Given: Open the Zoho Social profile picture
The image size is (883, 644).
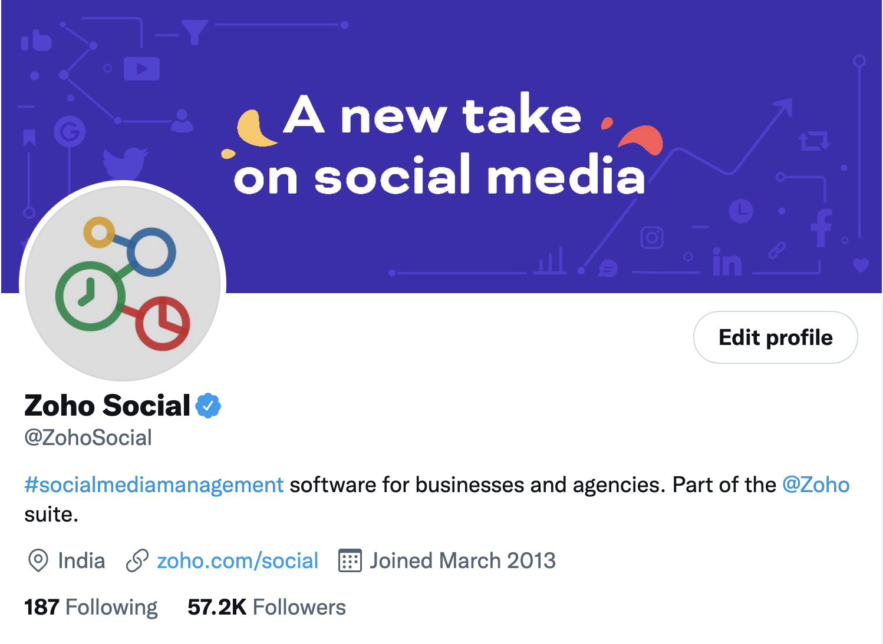Looking at the screenshot, I should [x=123, y=284].
